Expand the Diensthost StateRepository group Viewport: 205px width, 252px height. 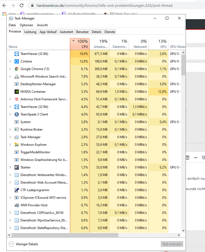pos(10,228)
